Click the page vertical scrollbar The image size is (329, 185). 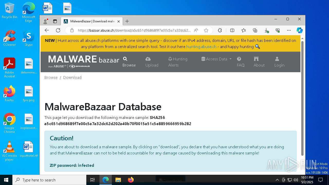(302, 98)
